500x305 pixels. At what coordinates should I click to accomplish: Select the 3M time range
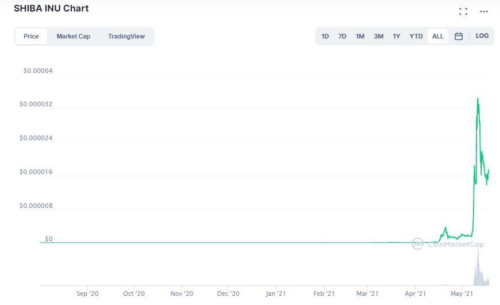[x=378, y=36]
